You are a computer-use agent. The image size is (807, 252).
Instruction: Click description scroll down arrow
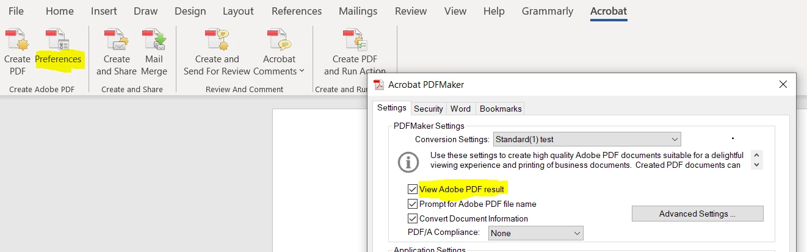pos(757,165)
